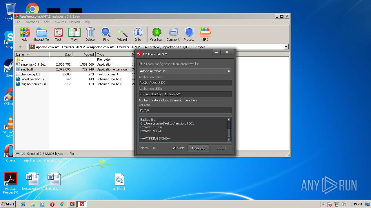Image resolution: width=371 pixels, height=208 pixels.
Task: Click the system clock showing 5:49 PM
Action: pos(356,204)
